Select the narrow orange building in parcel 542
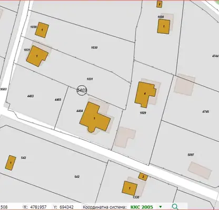The height and width of the screenshot is (210, 219). pos(11,163)
